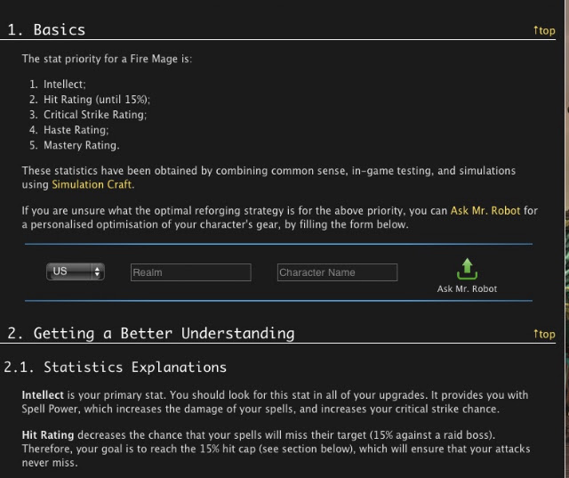Click the Intellect item in the stat priority list

65,85
